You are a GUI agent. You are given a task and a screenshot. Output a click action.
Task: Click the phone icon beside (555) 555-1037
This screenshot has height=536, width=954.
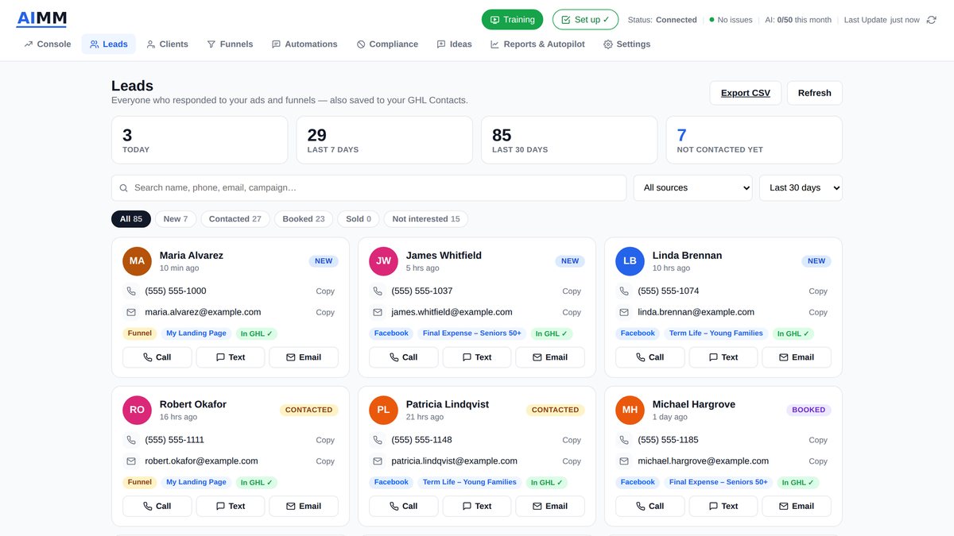378,291
